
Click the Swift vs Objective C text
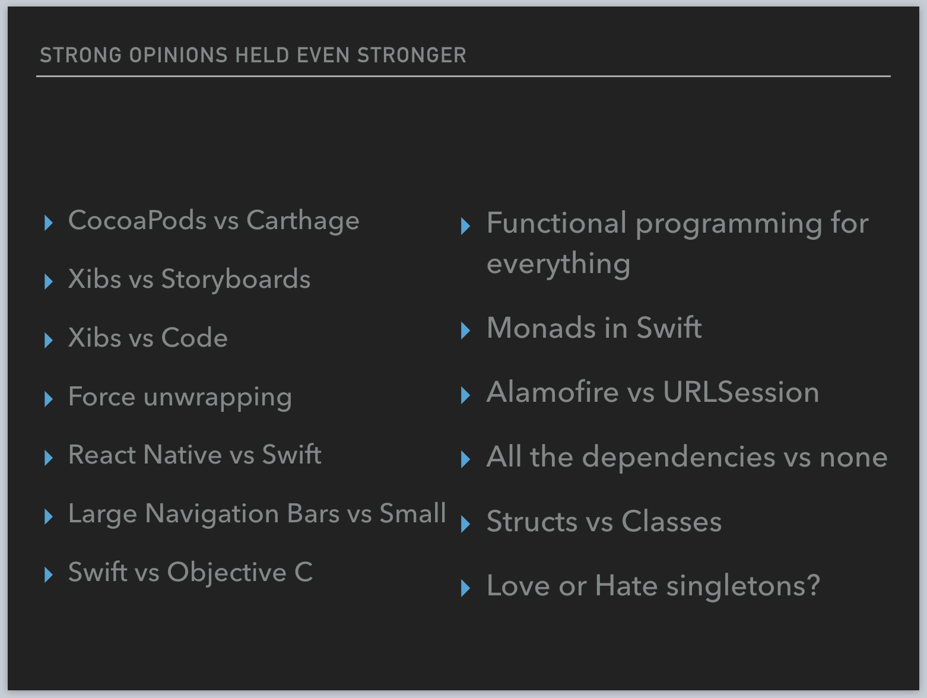coord(190,573)
